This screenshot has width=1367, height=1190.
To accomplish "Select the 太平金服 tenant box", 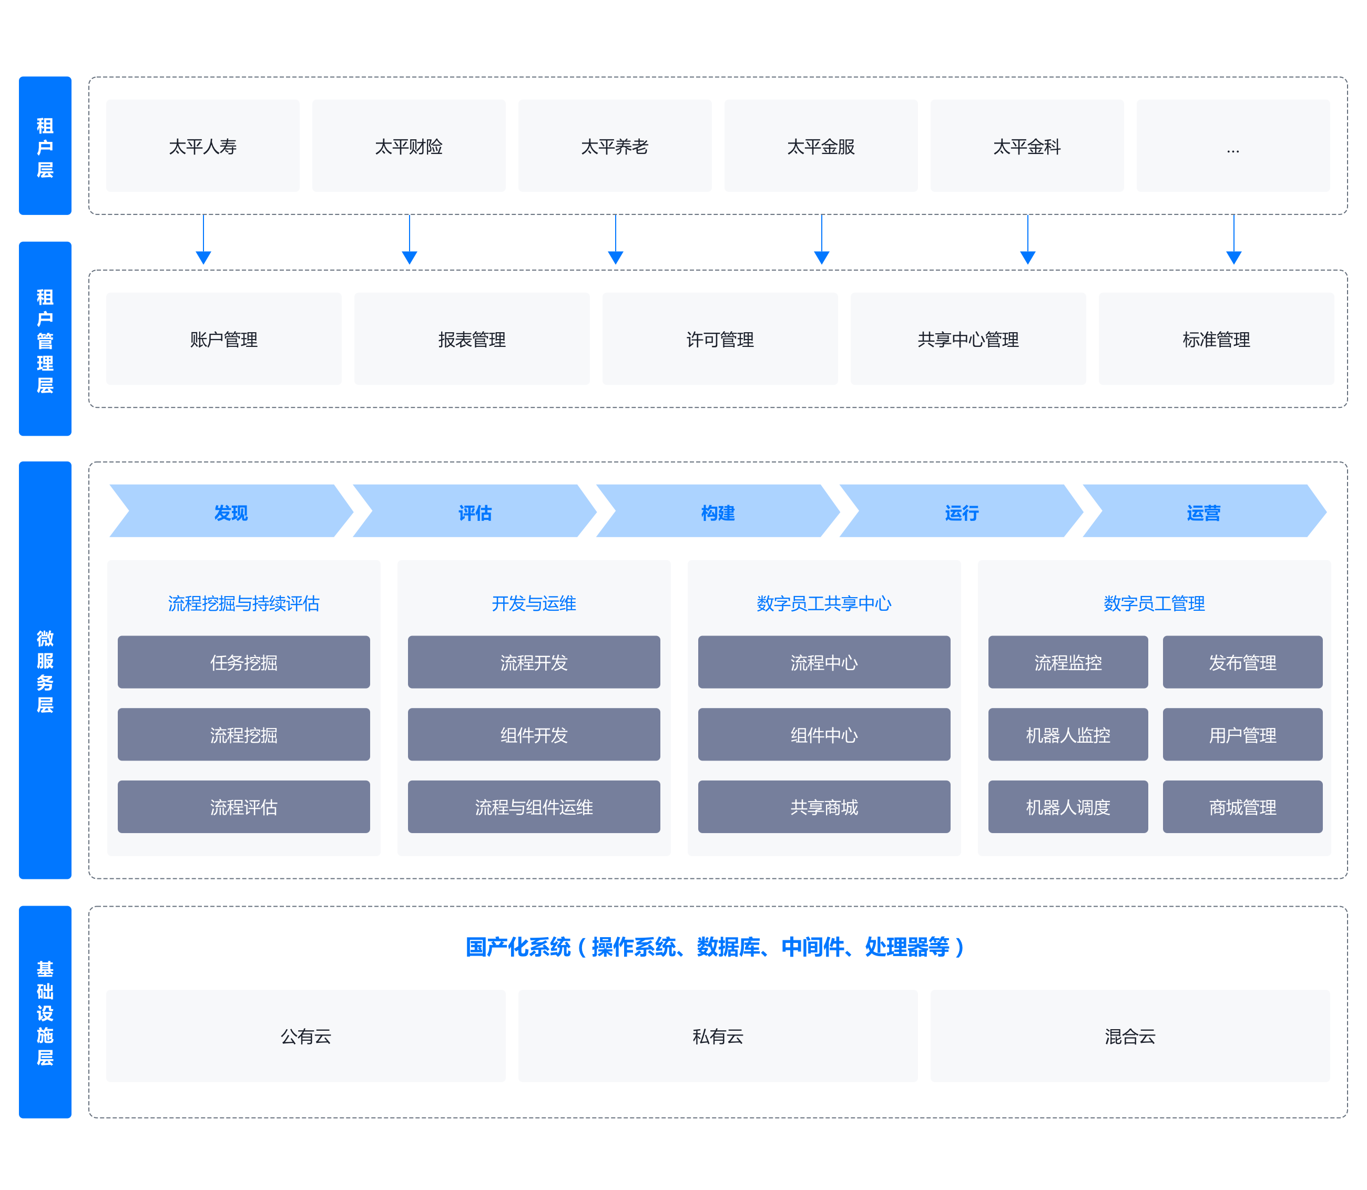I will pos(821,146).
